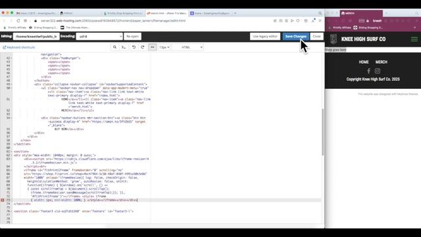The width and height of the screenshot is (421, 237).
Task: Click the right browser address bar
Action: click(x=377, y=20)
